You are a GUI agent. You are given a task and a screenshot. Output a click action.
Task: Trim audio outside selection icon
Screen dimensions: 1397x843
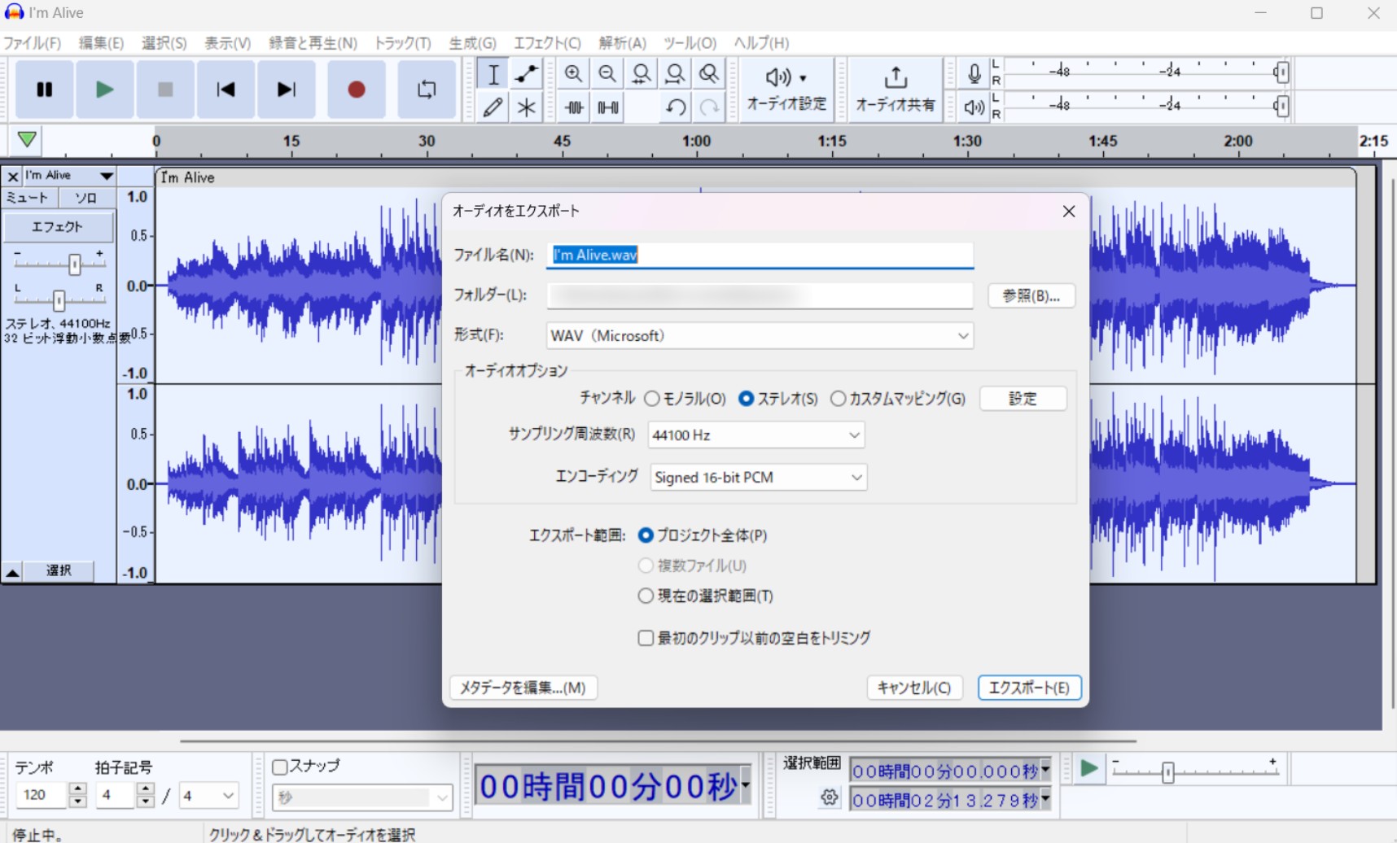click(574, 107)
